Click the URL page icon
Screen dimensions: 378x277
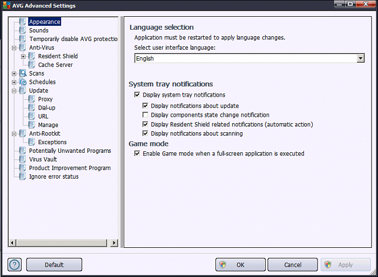coord(31,116)
